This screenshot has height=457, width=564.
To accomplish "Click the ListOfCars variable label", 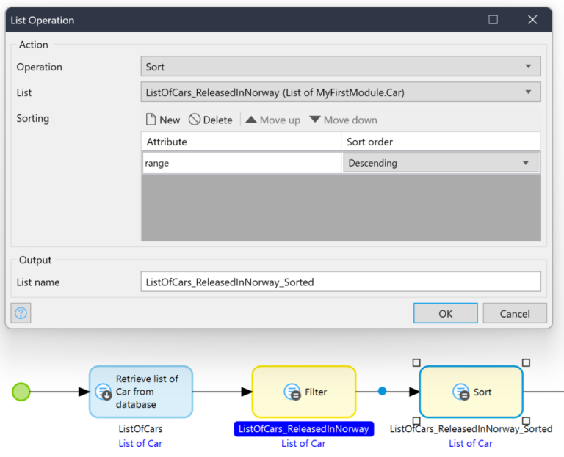I will (x=141, y=428).
